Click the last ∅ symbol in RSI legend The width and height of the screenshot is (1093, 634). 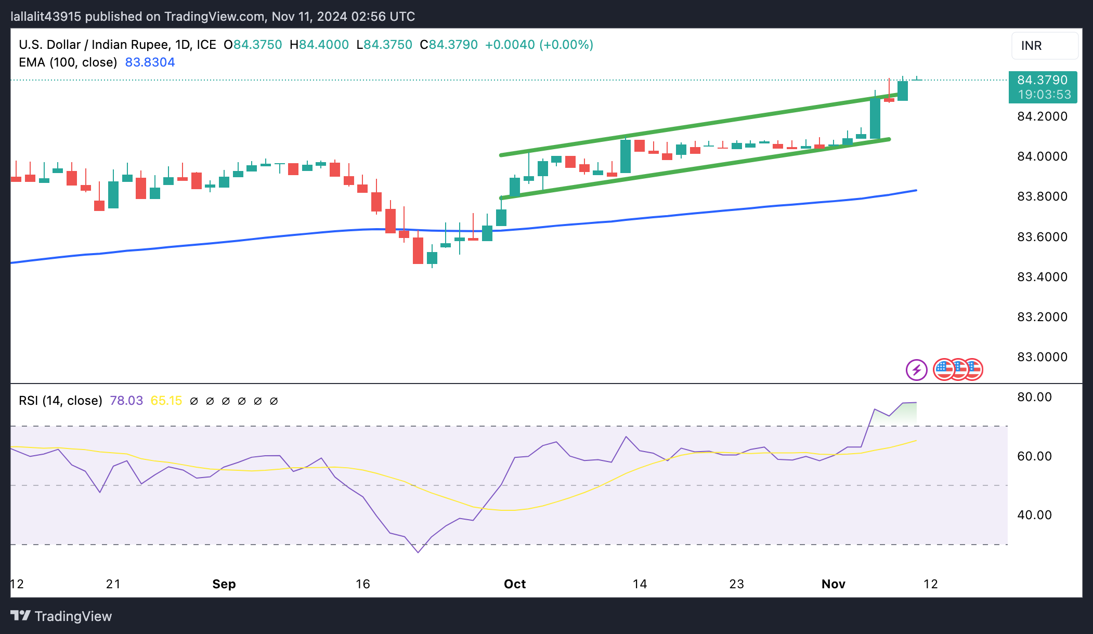click(x=274, y=401)
